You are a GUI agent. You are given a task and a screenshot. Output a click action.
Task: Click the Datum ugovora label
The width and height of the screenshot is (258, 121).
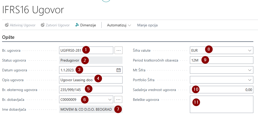[15, 70]
